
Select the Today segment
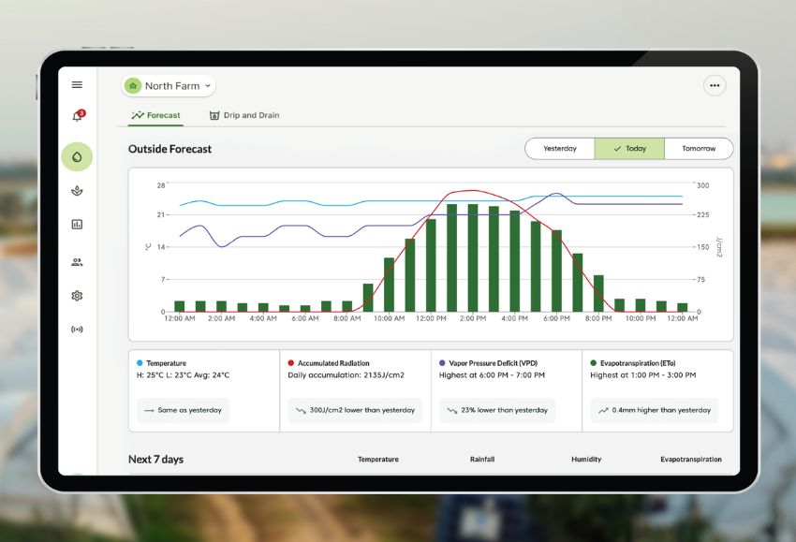point(629,149)
